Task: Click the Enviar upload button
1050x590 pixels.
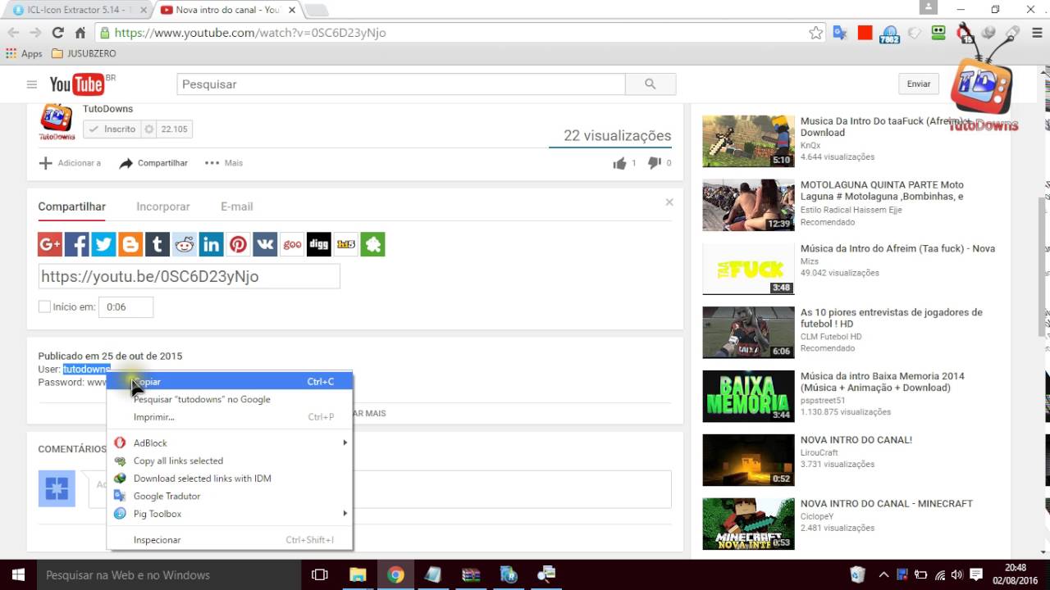Action: tap(919, 84)
